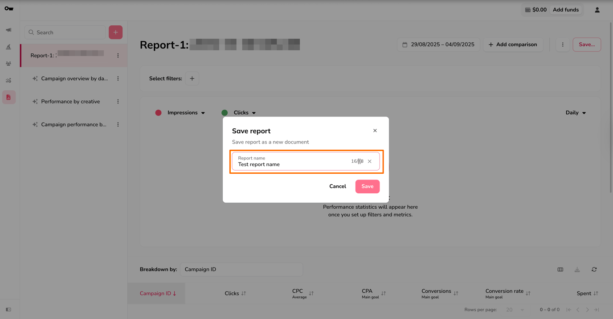Click the highlighted Reports document icon
The width and height of the screenshot is (613, 319).
tap(9, 97)
